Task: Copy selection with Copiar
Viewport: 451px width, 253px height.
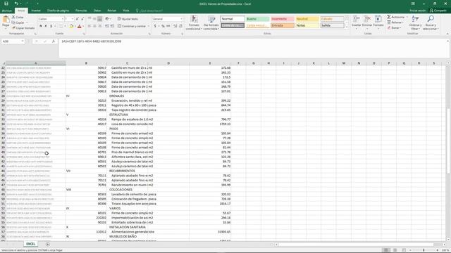Action: tap(18, 22)
